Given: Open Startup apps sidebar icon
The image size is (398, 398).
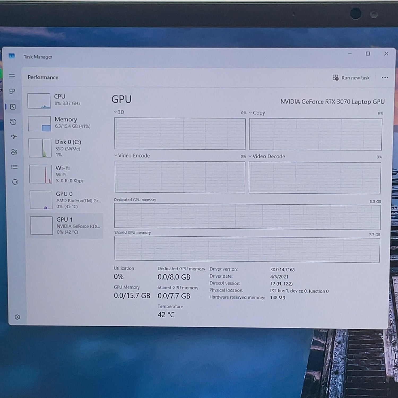Looking at the screenshot, I should (14, 137).
